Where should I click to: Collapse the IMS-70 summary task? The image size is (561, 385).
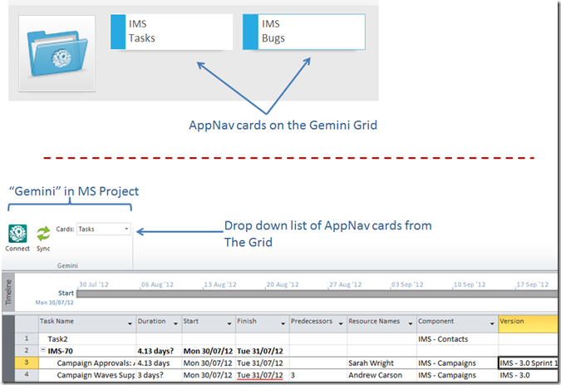(43, 350)
